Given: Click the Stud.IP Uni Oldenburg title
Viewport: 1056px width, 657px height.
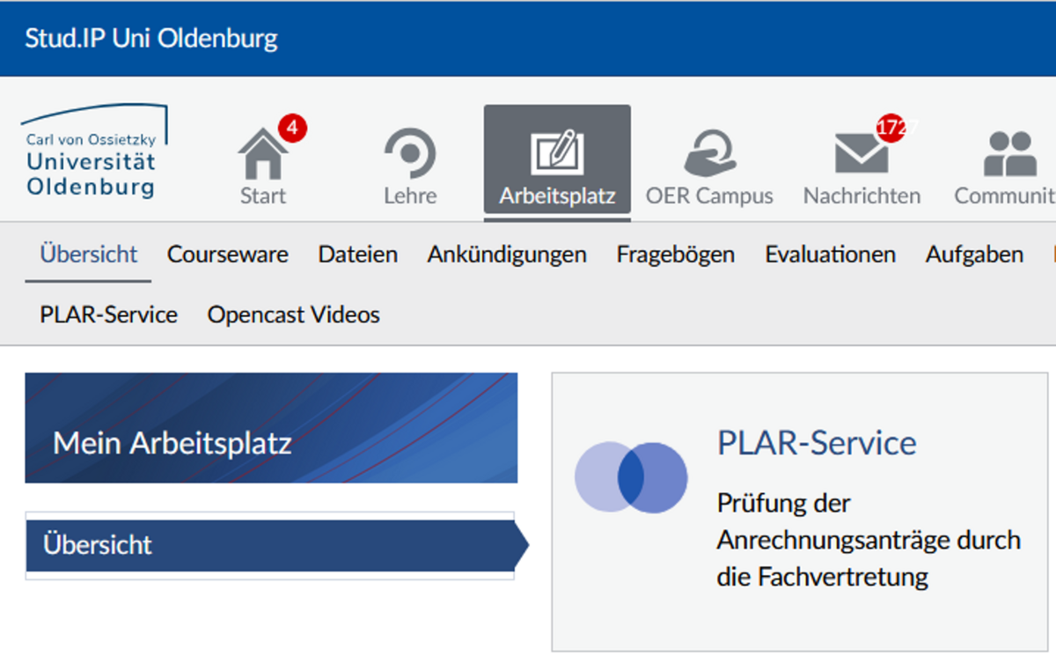Looking at the screenshot, I should (x=151, y=39).
